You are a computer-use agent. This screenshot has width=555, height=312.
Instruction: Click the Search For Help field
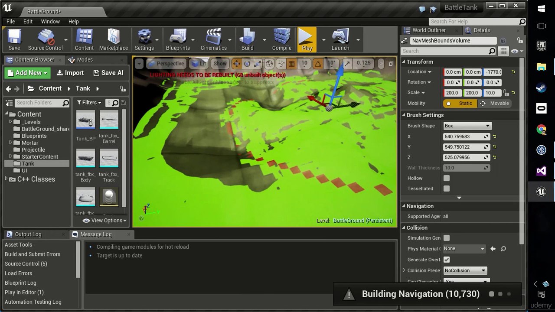pyautogui.click(x=477, y=22)
